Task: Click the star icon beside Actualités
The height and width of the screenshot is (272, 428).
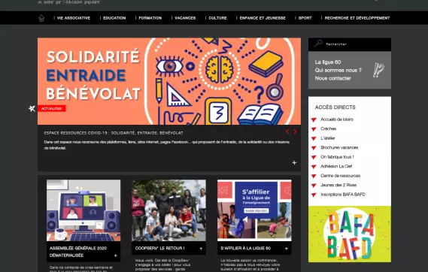Action: pyautogui.click(x=32, y=108)
